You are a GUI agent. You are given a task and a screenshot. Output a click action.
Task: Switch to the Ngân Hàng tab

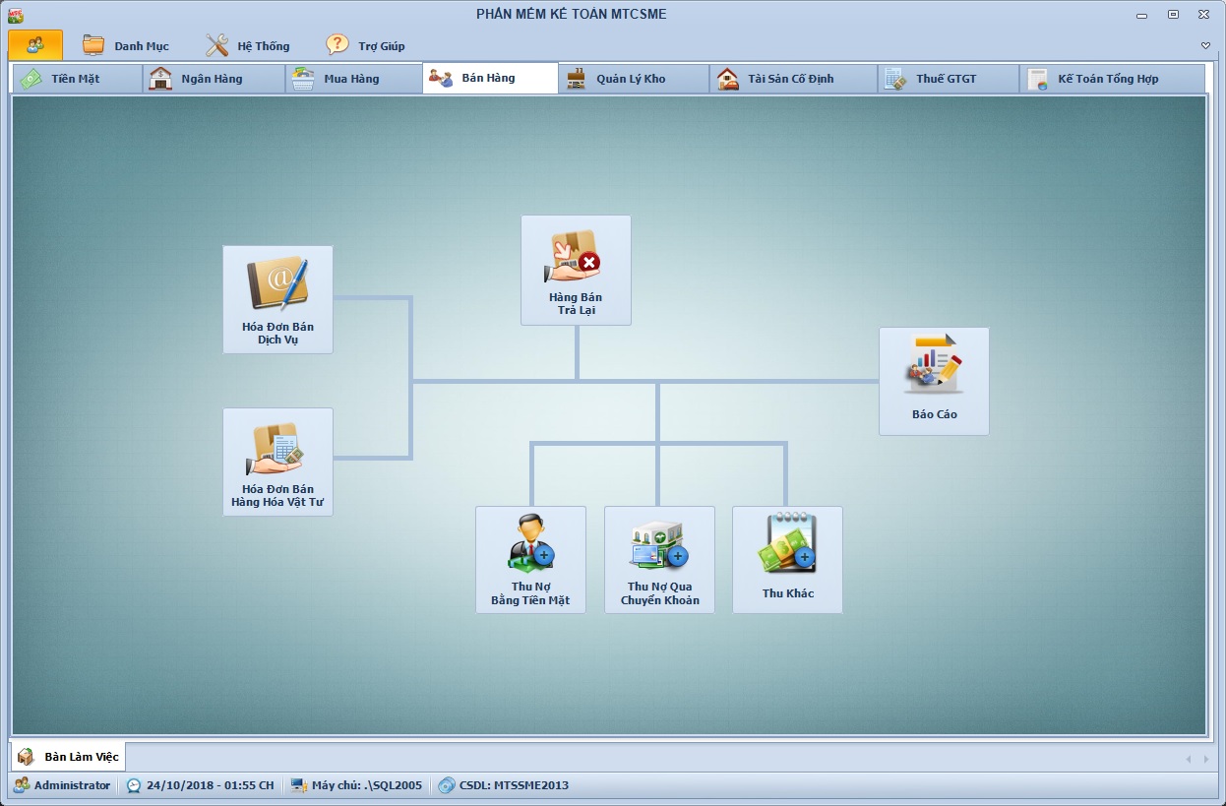212,79
